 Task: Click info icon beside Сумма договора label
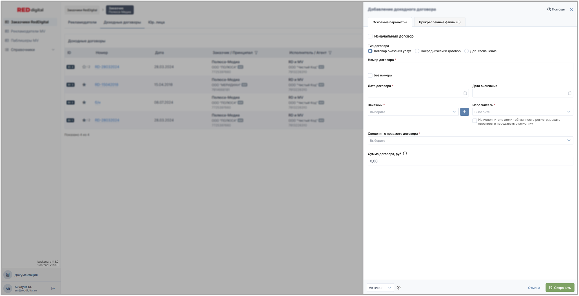tap(405, 154)
